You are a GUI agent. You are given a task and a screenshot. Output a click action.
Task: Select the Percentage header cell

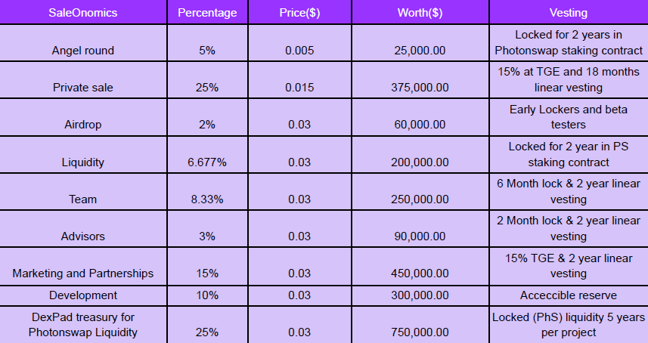click(x=207, y=12)
